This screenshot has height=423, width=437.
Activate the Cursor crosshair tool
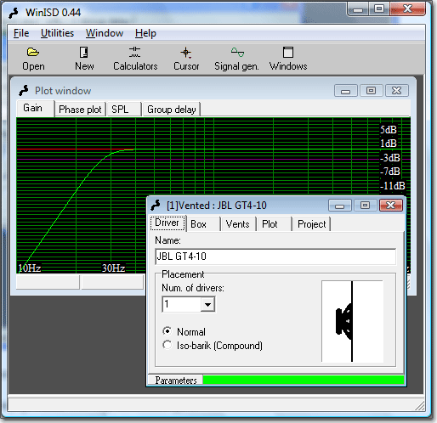tap(186, 53)
